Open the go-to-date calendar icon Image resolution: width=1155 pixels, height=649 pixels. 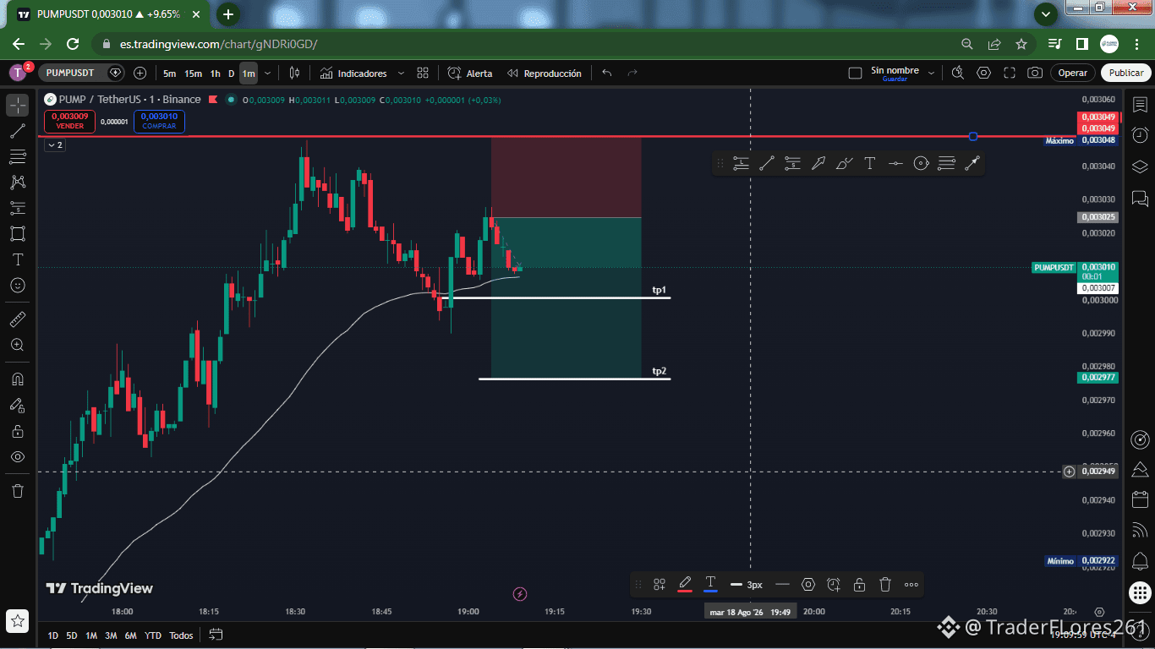(x=216, y=635)
